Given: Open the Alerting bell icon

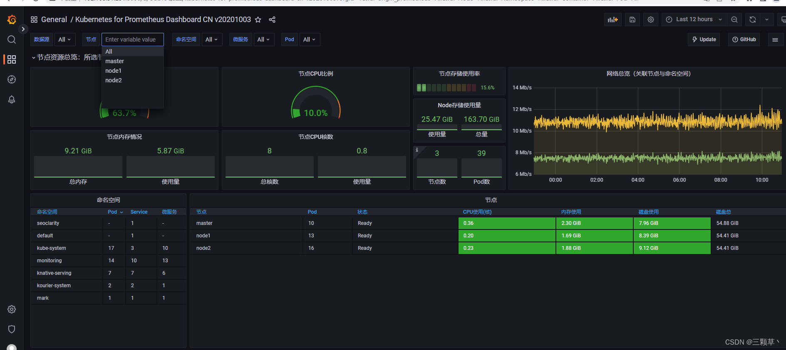Looking at the screenshot, I should (12, 99).
